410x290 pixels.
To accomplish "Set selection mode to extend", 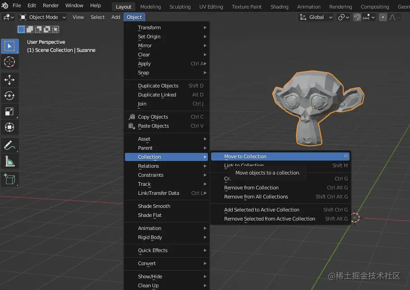I will (30, 29).
